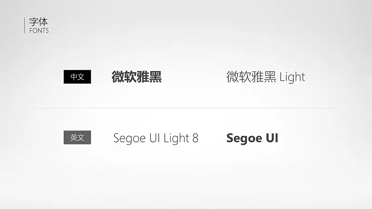The height and width of the screenshot is (209, 372).
Task: Click the "体" character in the heading
Action: [43, 22]
